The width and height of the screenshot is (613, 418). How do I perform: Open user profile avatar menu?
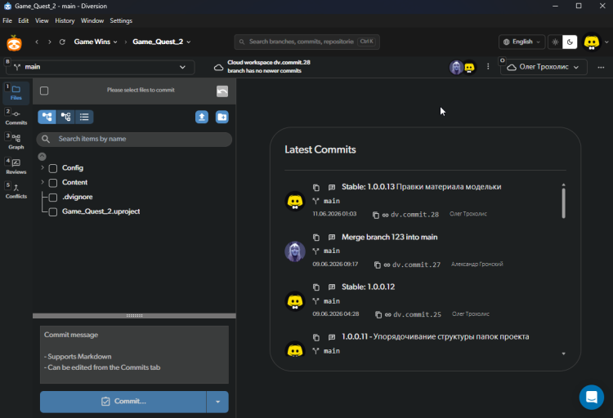tap(592, 42)
